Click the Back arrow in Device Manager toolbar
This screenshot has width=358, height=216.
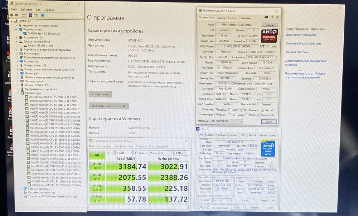11,15
